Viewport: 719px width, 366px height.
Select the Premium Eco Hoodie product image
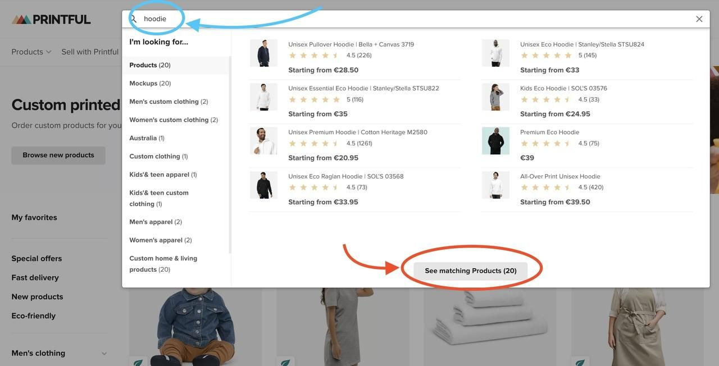tap(495, 141)
